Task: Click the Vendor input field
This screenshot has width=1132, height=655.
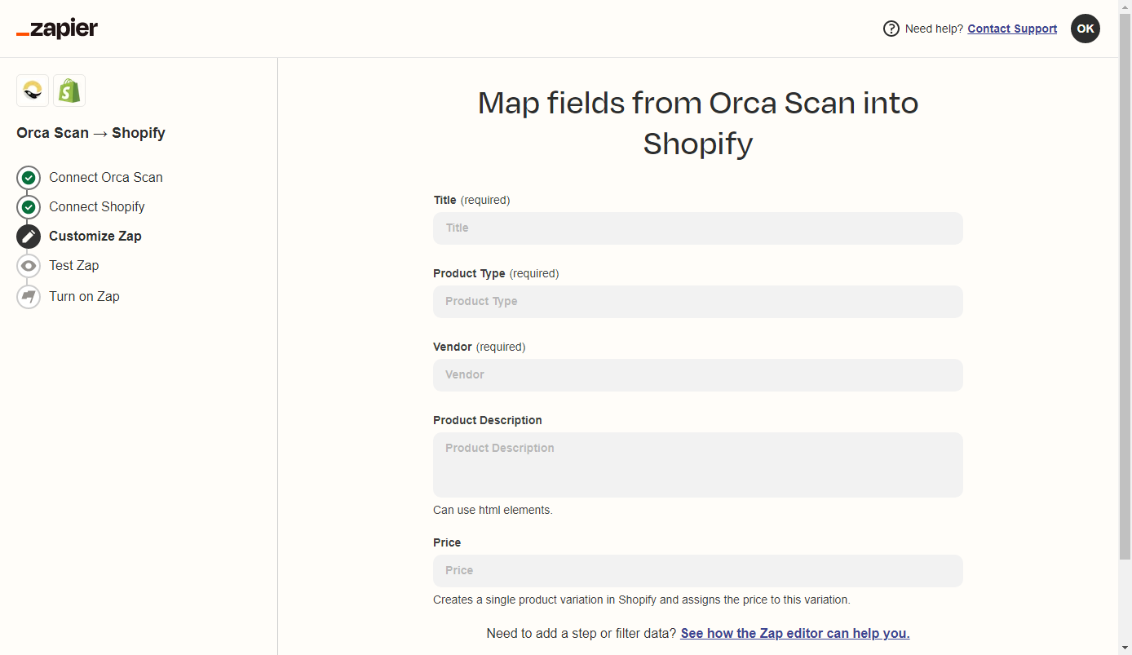Action: click(697, 375)
